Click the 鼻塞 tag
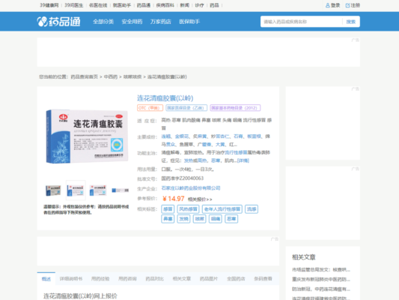This screenshot has width=399, height=300. [168, 219]
